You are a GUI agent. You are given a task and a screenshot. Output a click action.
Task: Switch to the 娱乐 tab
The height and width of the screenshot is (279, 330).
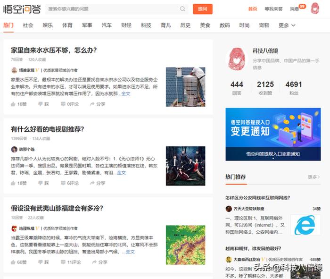pyautogui.click(x=48, y=25)
